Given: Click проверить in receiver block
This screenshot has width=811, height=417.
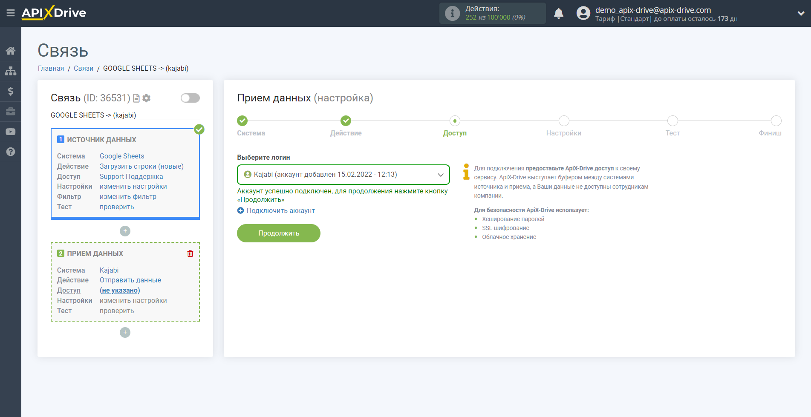Looking at the screenshot, I should point(117,311).
